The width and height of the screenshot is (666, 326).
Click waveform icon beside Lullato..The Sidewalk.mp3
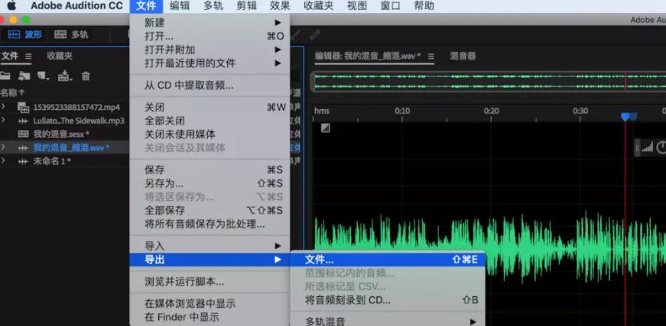(24, 121)
